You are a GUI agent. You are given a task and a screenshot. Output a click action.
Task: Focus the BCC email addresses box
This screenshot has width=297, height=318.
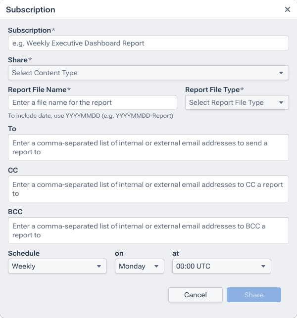pos(148,230)
